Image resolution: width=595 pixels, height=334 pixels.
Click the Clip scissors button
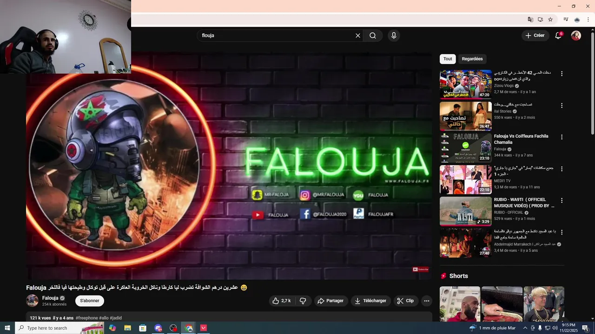pos(405,301)
